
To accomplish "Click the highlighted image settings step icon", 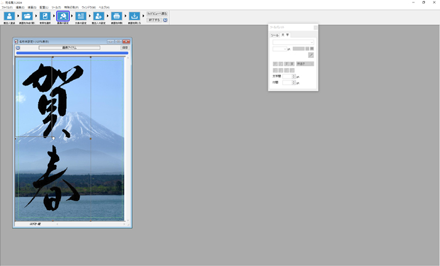I will 63,16.
